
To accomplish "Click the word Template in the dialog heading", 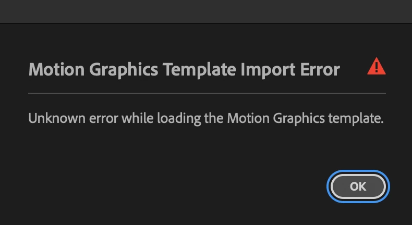I will pyautogui.click(x=199, y=70).
